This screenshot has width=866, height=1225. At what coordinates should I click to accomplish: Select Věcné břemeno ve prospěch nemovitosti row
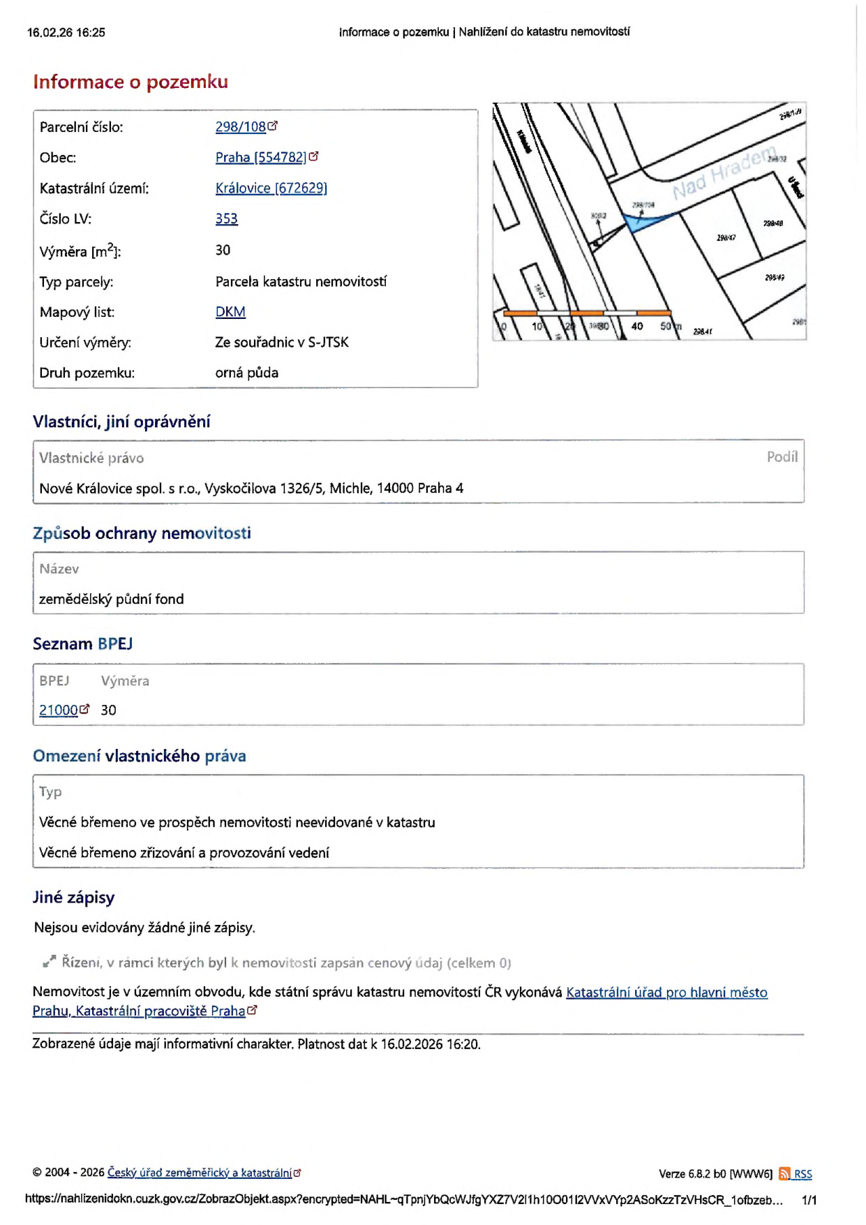pyautogui.click(x=237, y=823)
